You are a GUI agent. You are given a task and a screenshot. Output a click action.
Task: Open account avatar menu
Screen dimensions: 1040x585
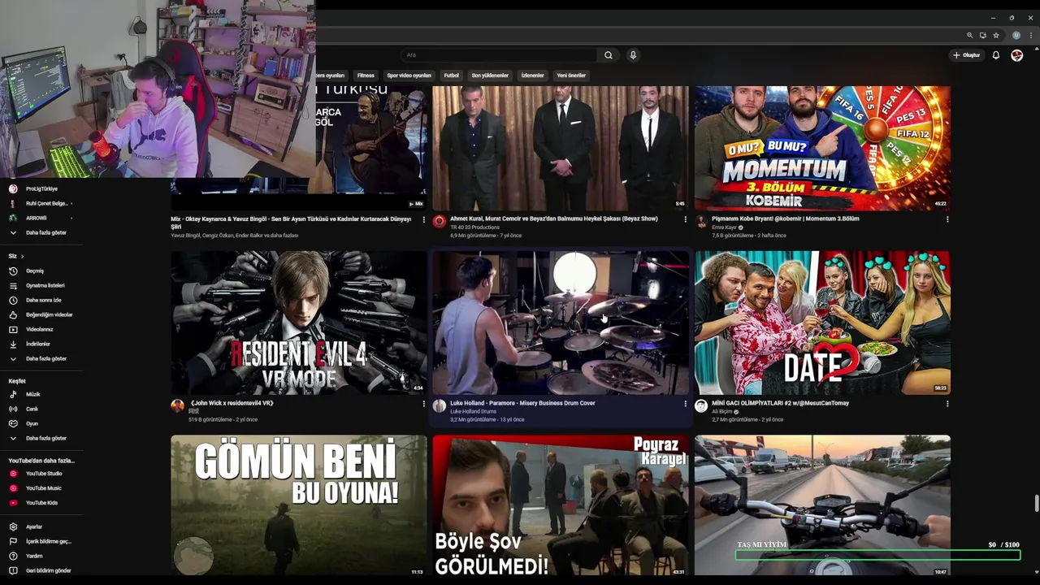(x=1016, y=55)
